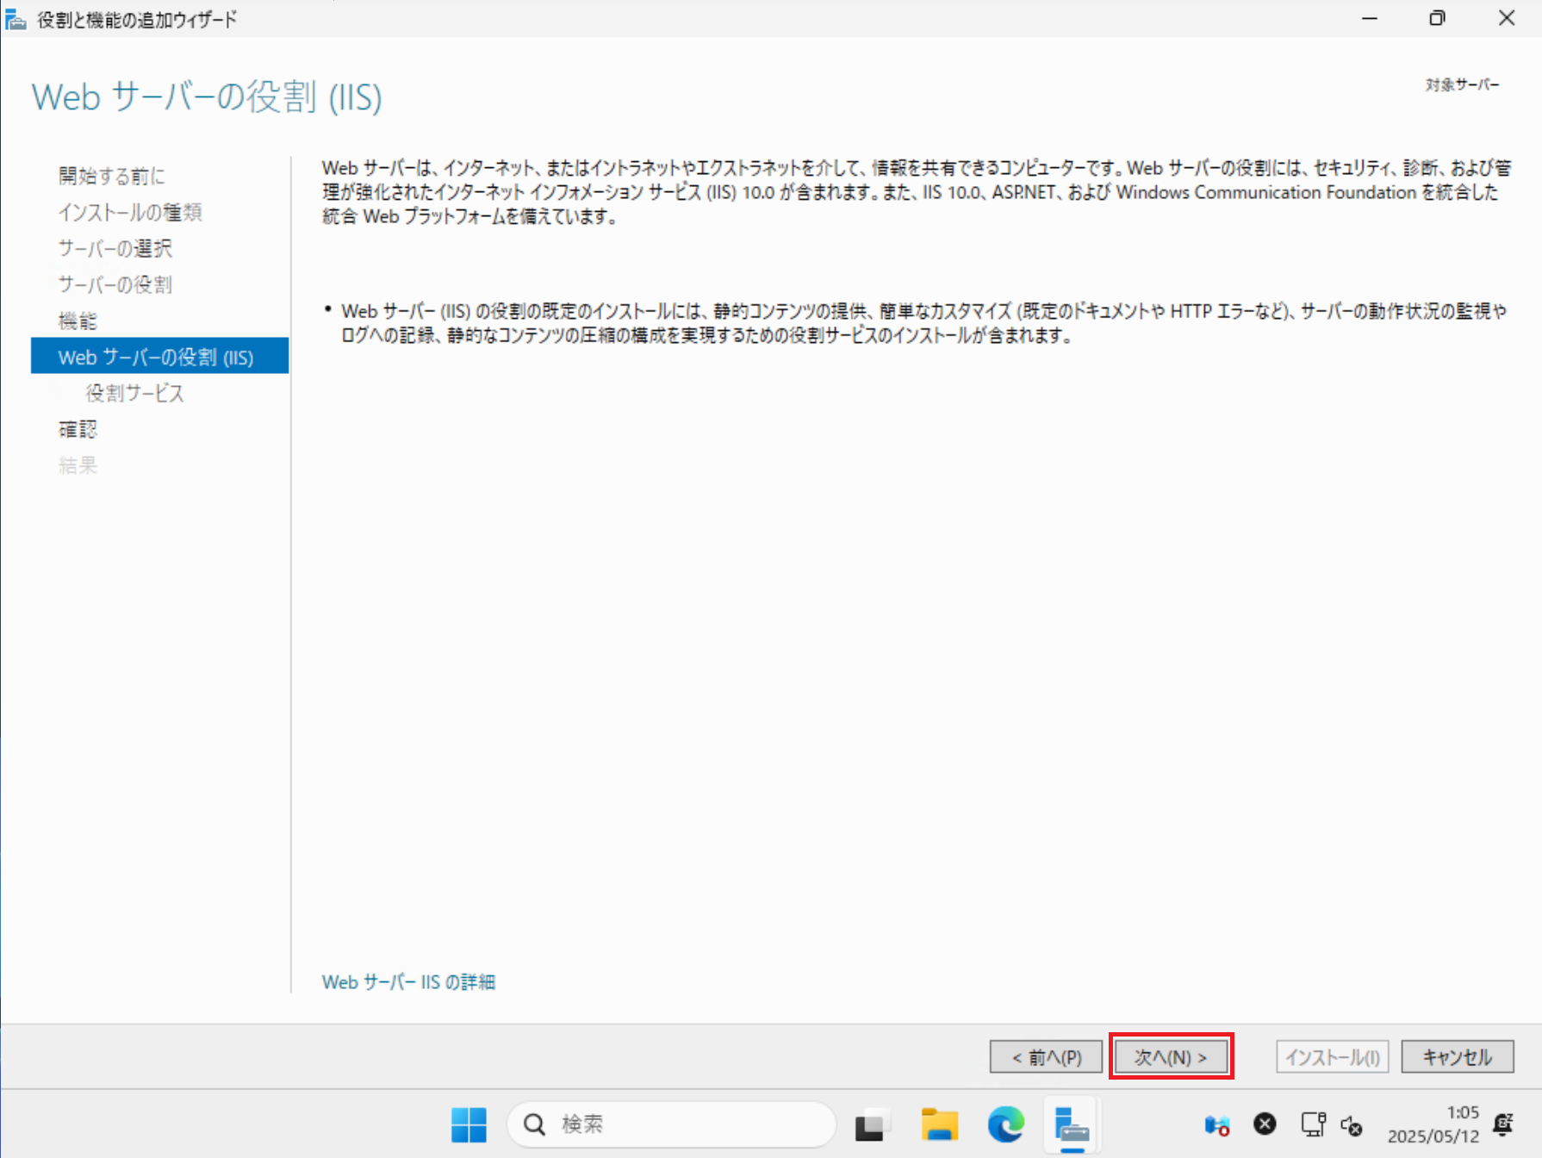Open the サーバーの役割 step

(115, 284)
